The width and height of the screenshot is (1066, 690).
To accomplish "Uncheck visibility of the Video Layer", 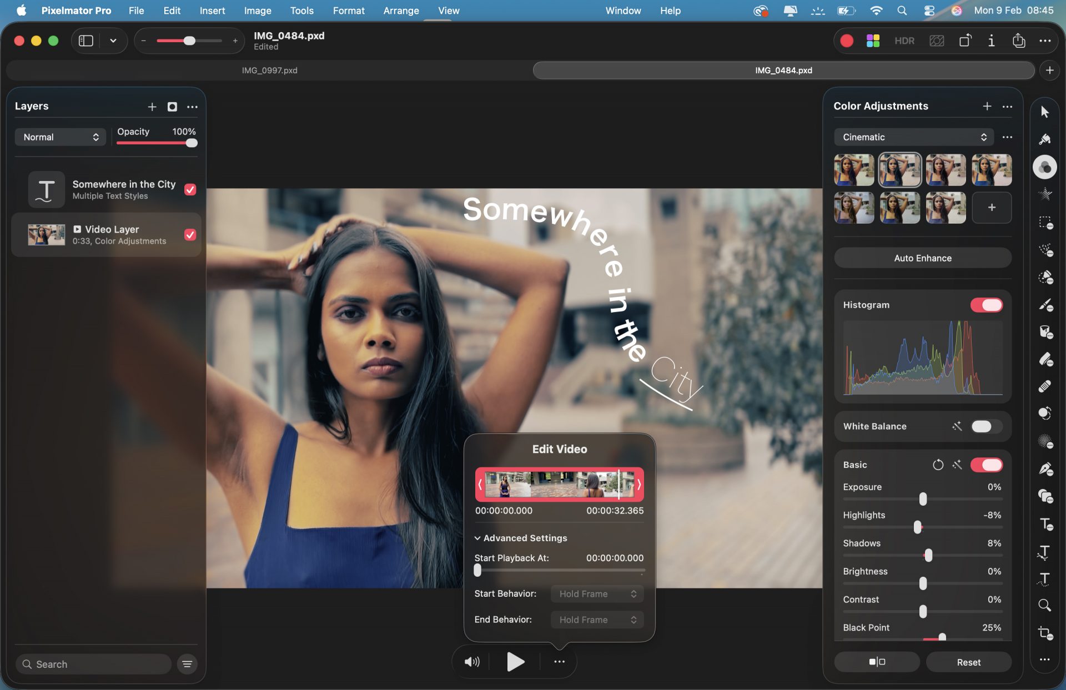I will pos(190,234).
